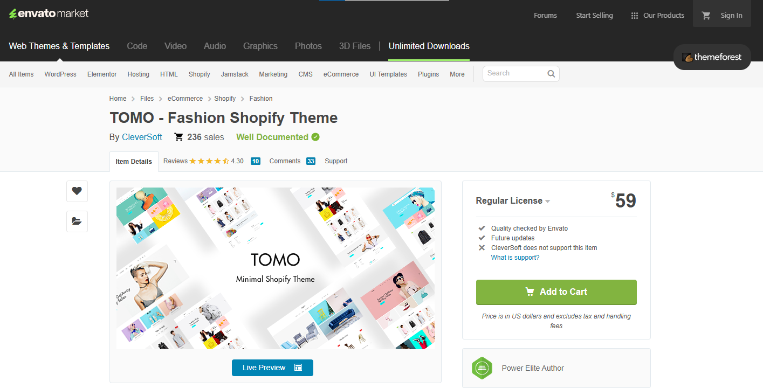This screenshot has width=763, height=388.
Task: Select Web Themes & Templates menu
Action: (x=59, y=46)
